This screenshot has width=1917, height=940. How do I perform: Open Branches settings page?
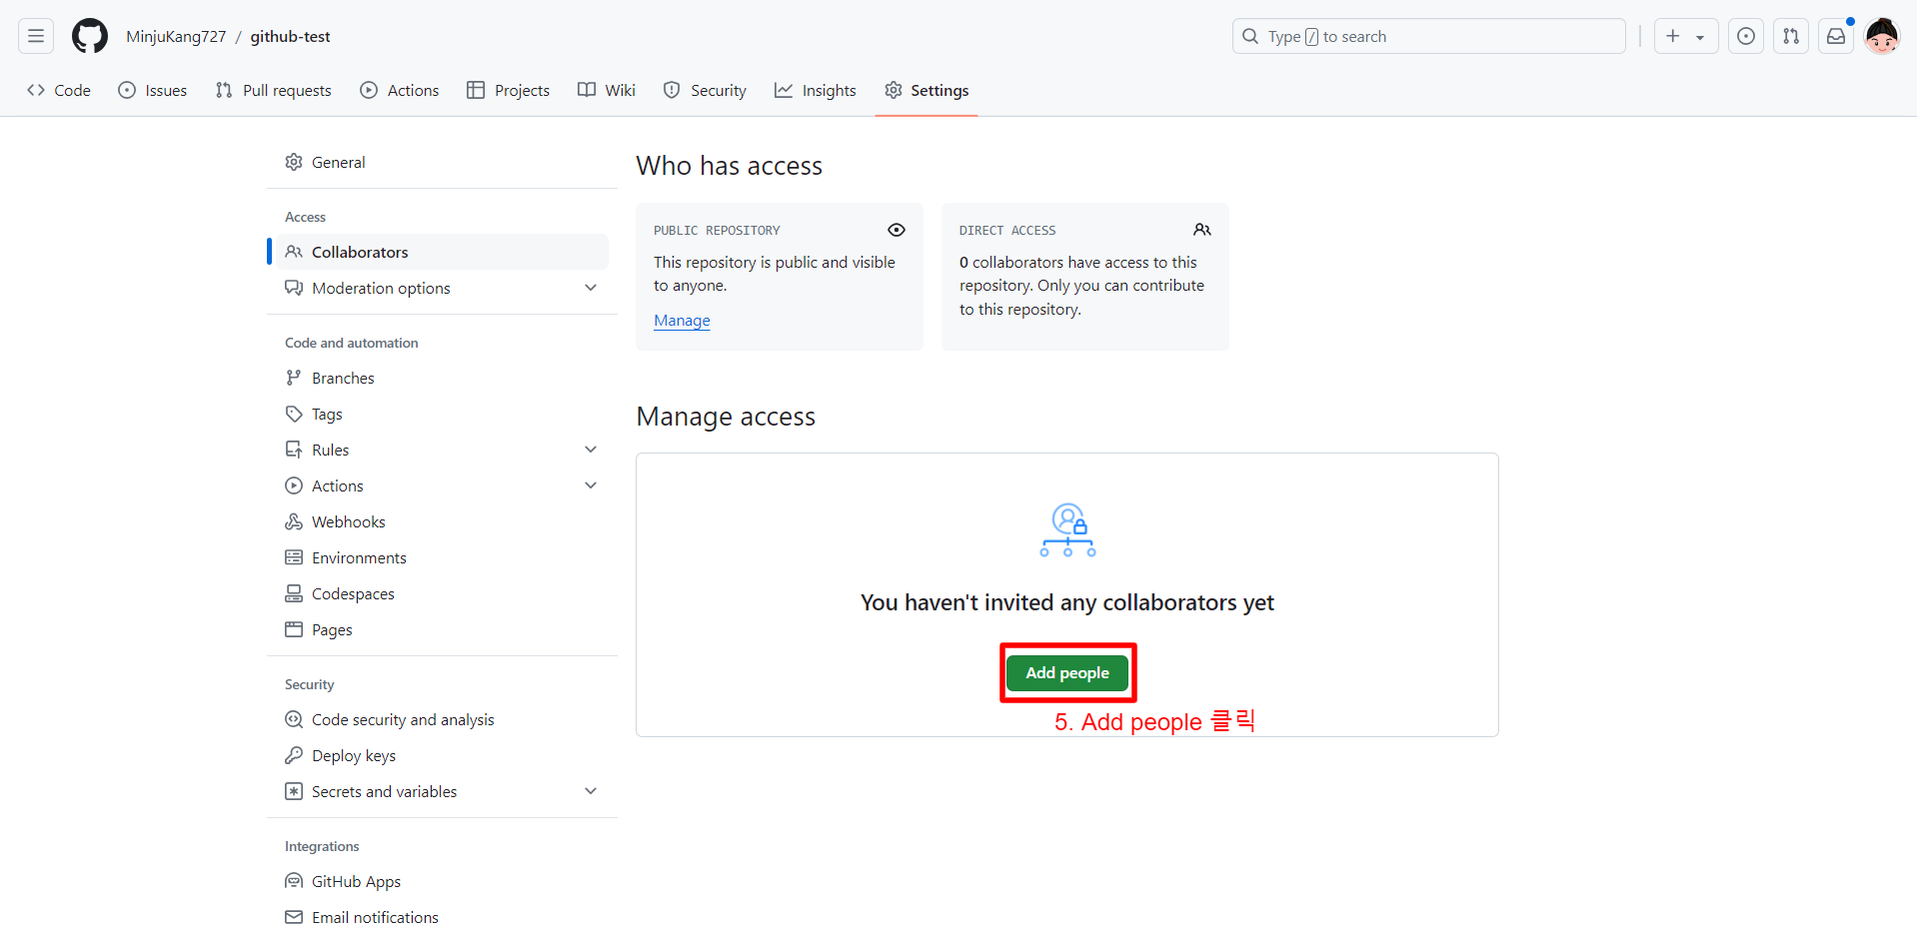click(442, 378)
